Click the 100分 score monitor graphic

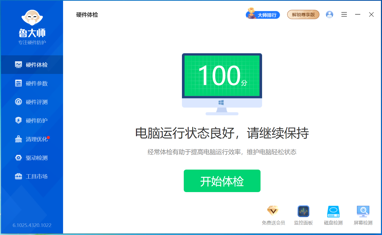pos(222,80)
